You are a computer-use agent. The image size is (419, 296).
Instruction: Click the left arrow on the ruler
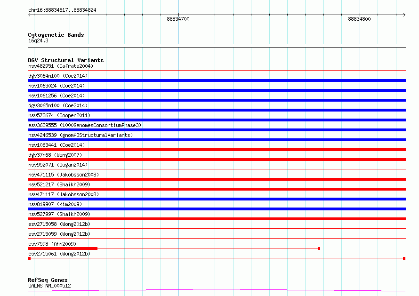click(30, 15)
